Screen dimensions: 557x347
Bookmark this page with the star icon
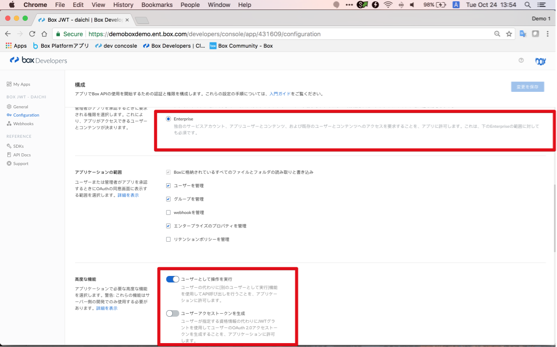(509, 34)
